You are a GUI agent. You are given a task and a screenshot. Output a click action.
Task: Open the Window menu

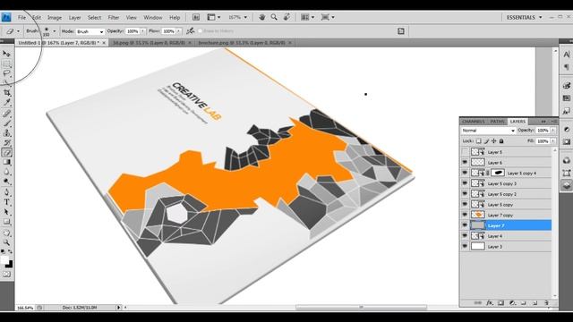(153, 17)
